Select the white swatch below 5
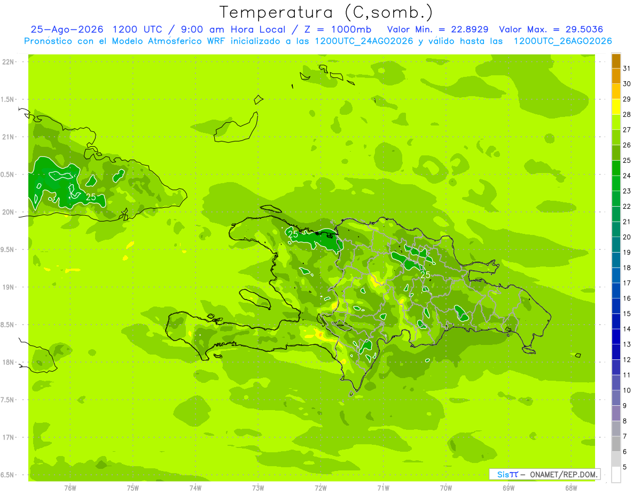Image resolution: width=641 pixels, height=495 pixels. tap(616, 475)
